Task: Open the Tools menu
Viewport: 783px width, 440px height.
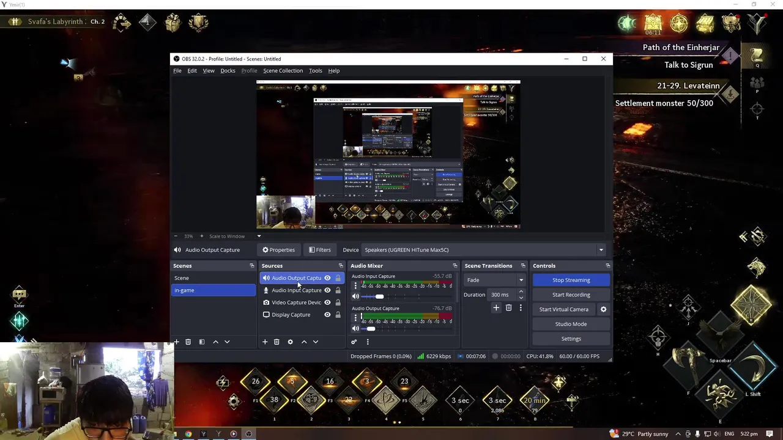Action: [315, 70]
